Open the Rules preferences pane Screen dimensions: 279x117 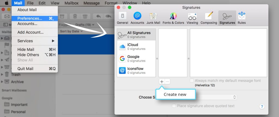[242, 18]
